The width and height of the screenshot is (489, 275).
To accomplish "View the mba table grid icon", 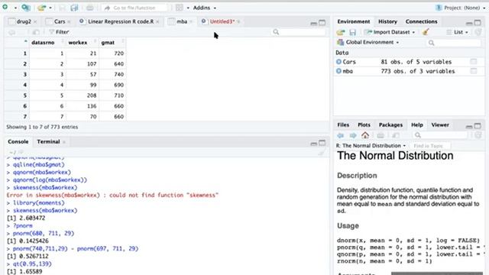I will 474,71.
